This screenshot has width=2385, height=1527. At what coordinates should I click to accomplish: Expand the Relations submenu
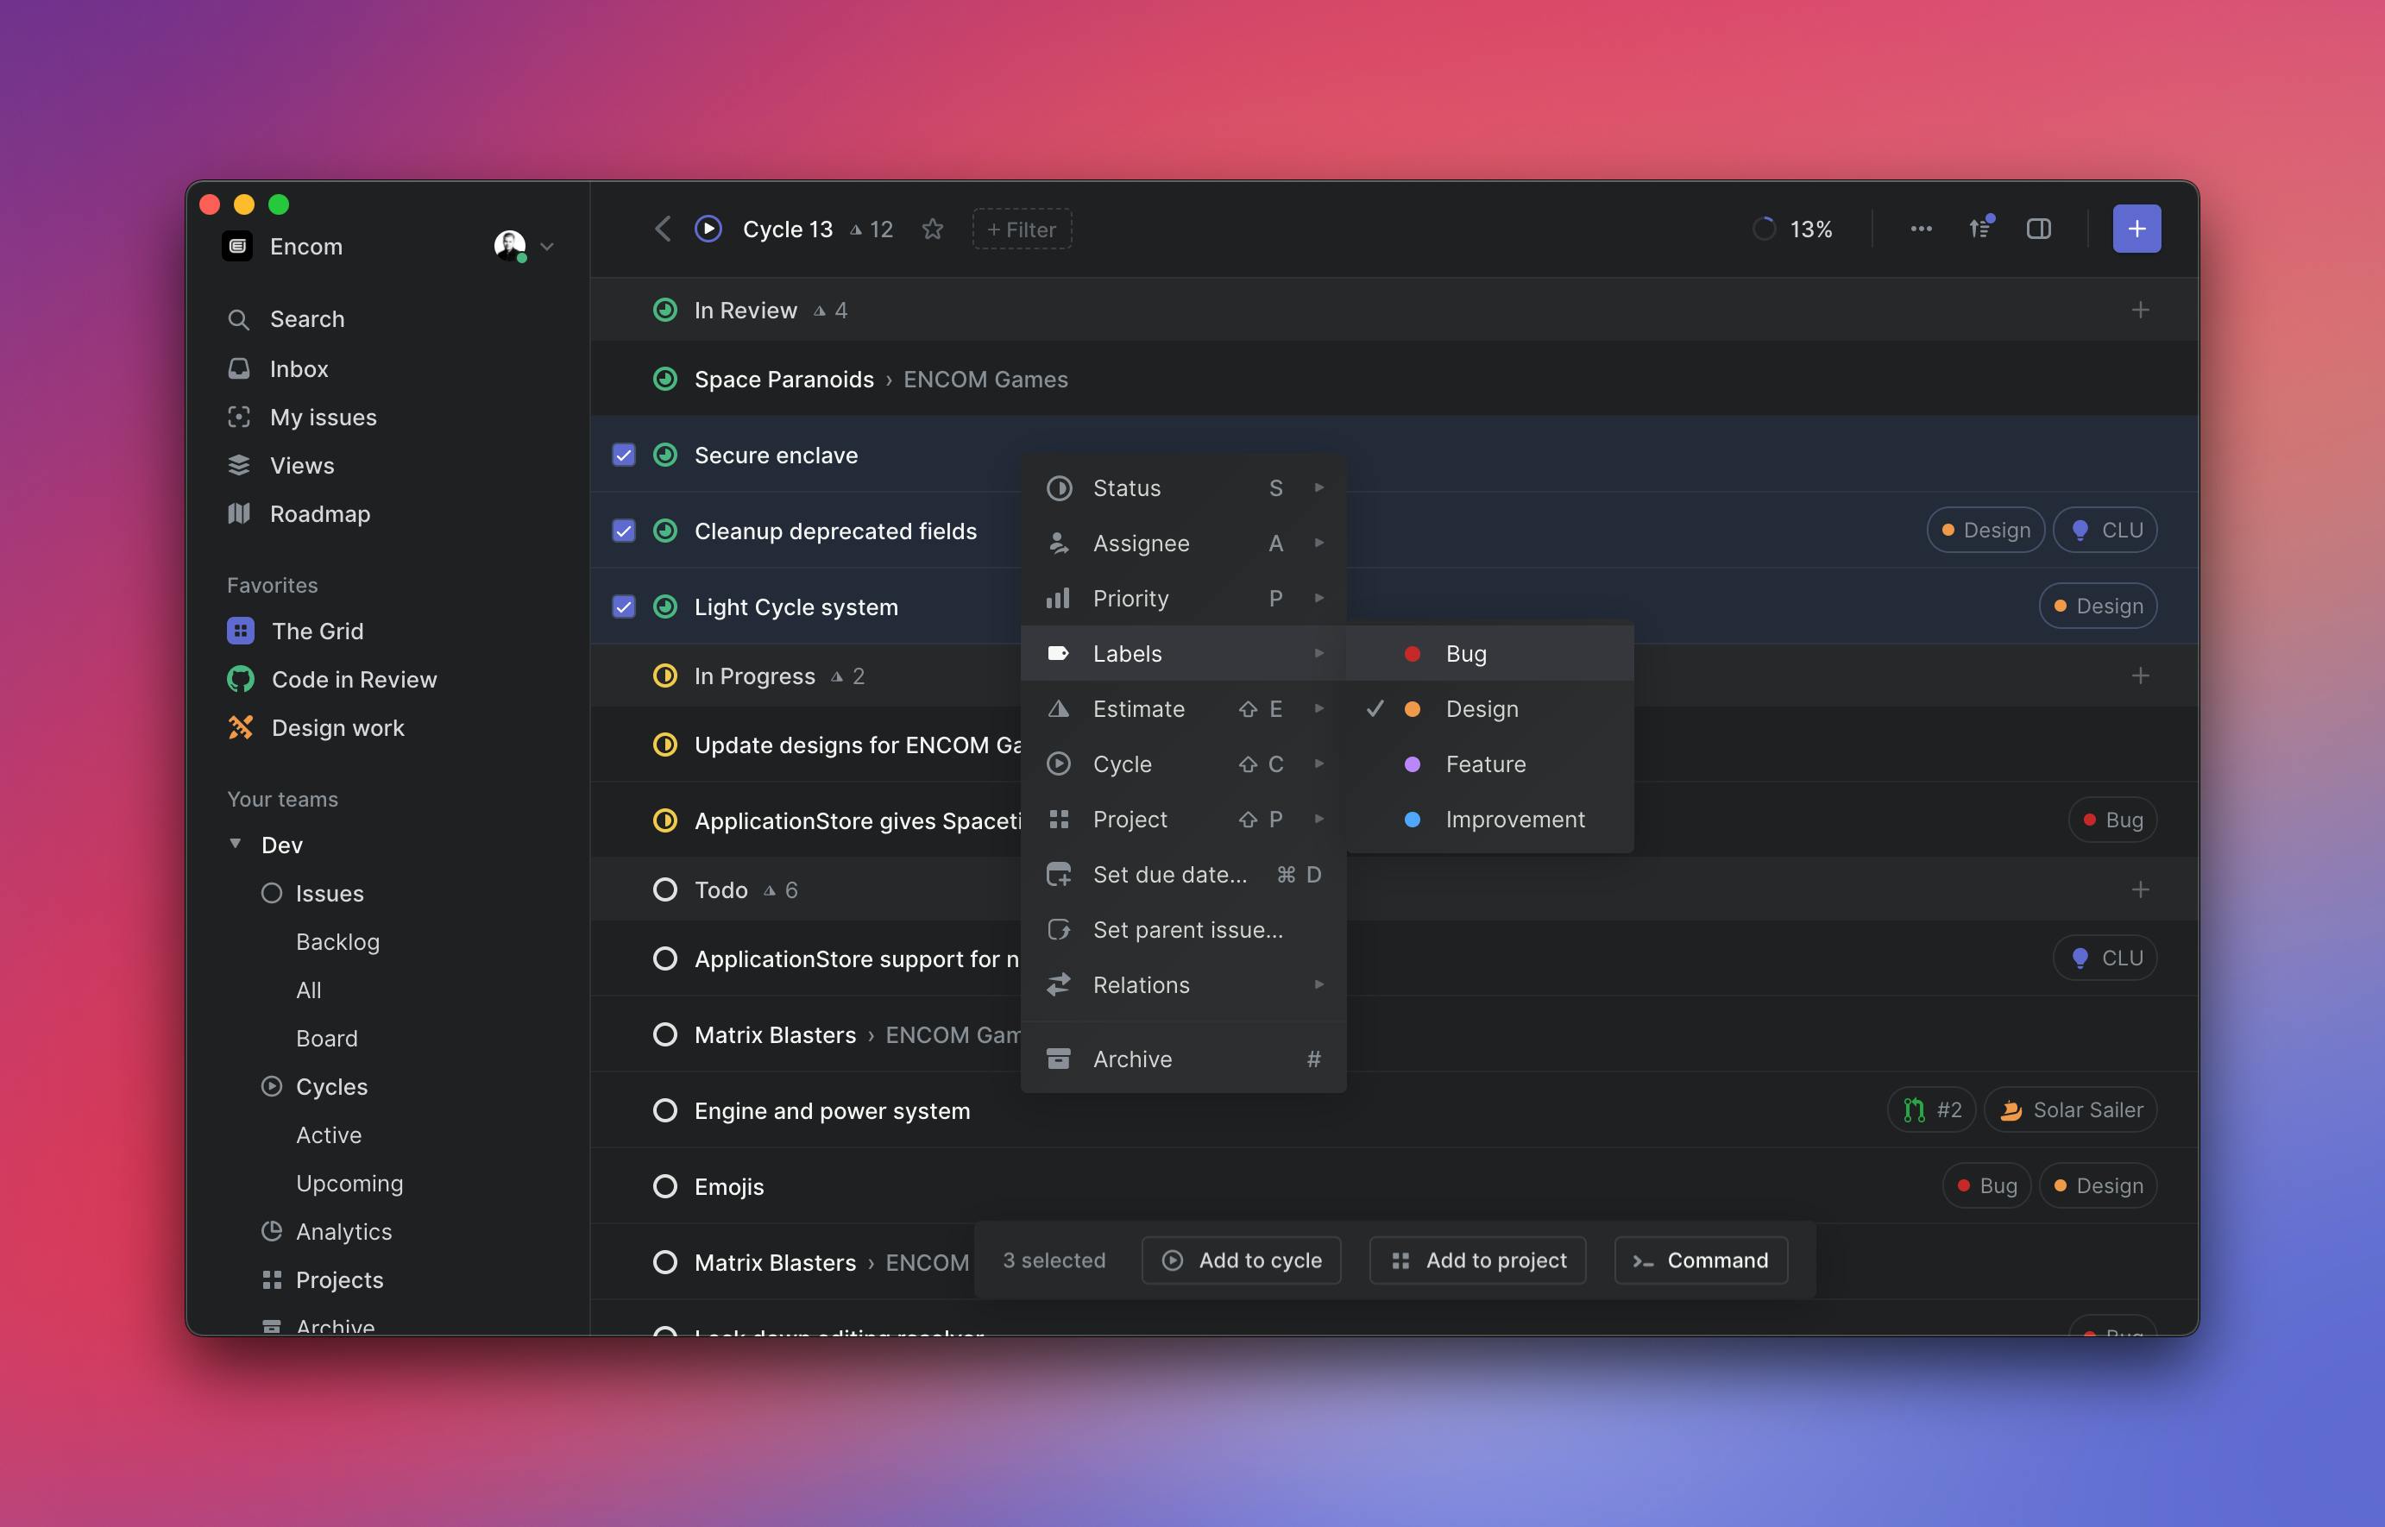point(1184,985)
